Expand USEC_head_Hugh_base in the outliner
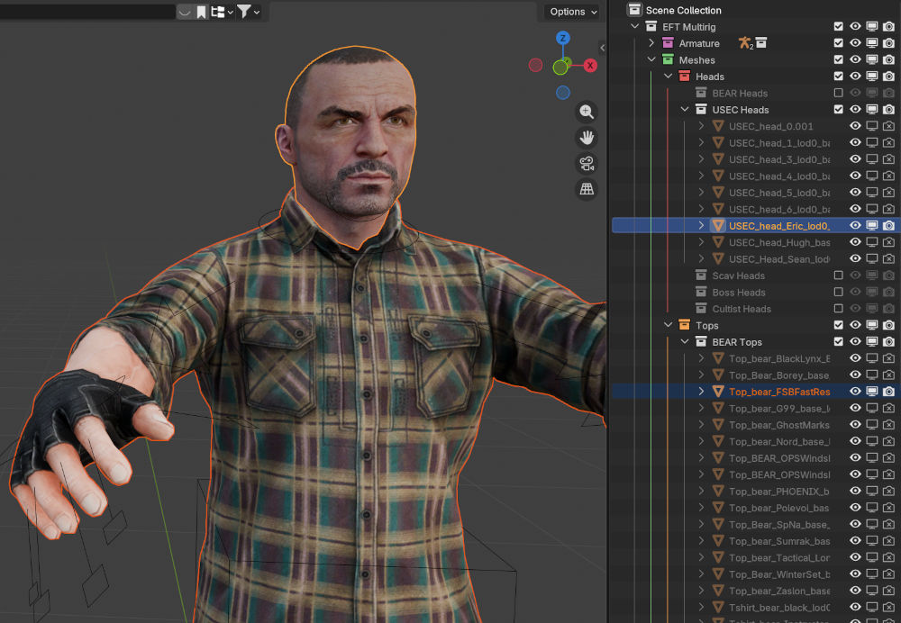 (x=703, y=242)
